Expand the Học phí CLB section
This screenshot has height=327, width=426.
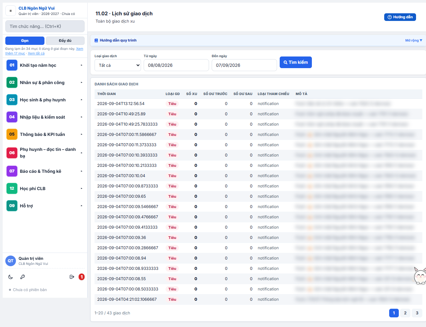[x=45, y=188]
